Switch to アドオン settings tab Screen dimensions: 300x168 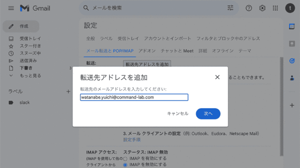click(147, 51)
